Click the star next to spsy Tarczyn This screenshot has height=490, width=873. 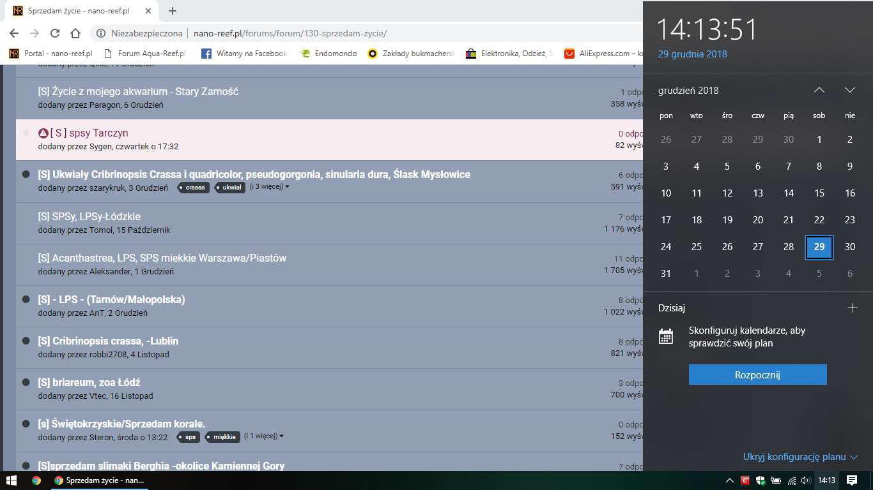click(x=26, y=133)
